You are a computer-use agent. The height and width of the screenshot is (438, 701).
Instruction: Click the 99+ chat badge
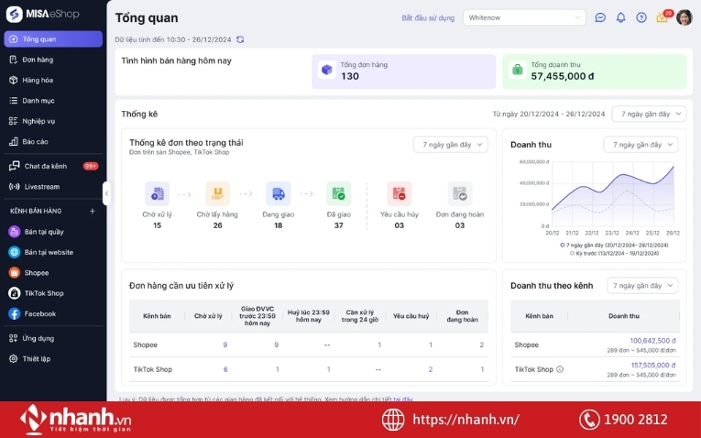[91, 166]
